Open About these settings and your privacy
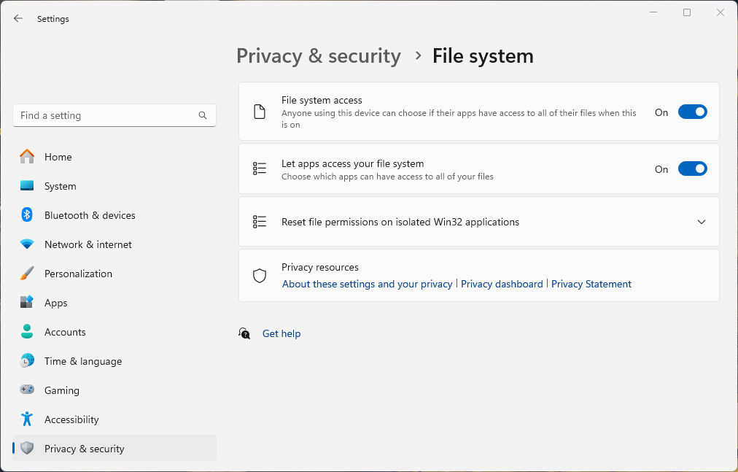Image resolution: width=738 pixels, height=472 pixels. (x=366, y=284)
